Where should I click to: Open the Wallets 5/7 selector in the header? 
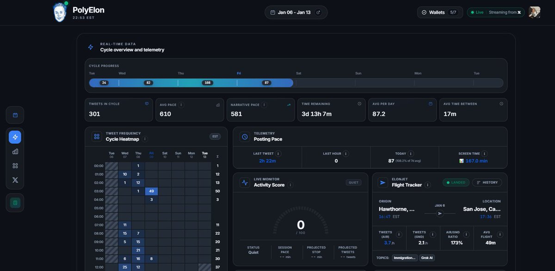[439, 12]
